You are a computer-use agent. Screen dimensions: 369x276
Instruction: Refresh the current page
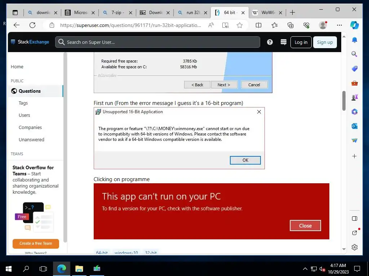pyautogui.click(x=32, y=25)
